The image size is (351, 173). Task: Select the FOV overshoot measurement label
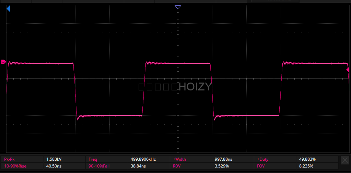(x=261, y=166)
